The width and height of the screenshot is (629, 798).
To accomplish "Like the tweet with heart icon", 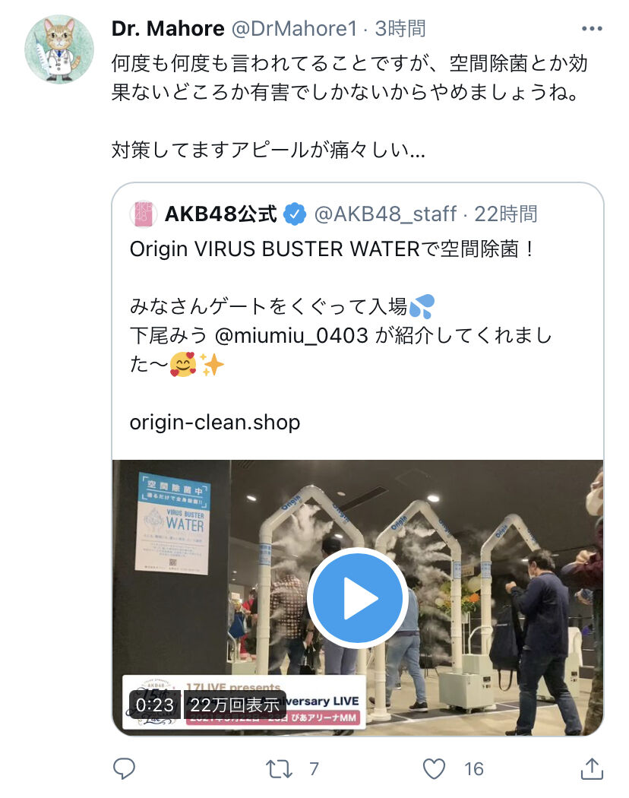I will coord(434,769).
